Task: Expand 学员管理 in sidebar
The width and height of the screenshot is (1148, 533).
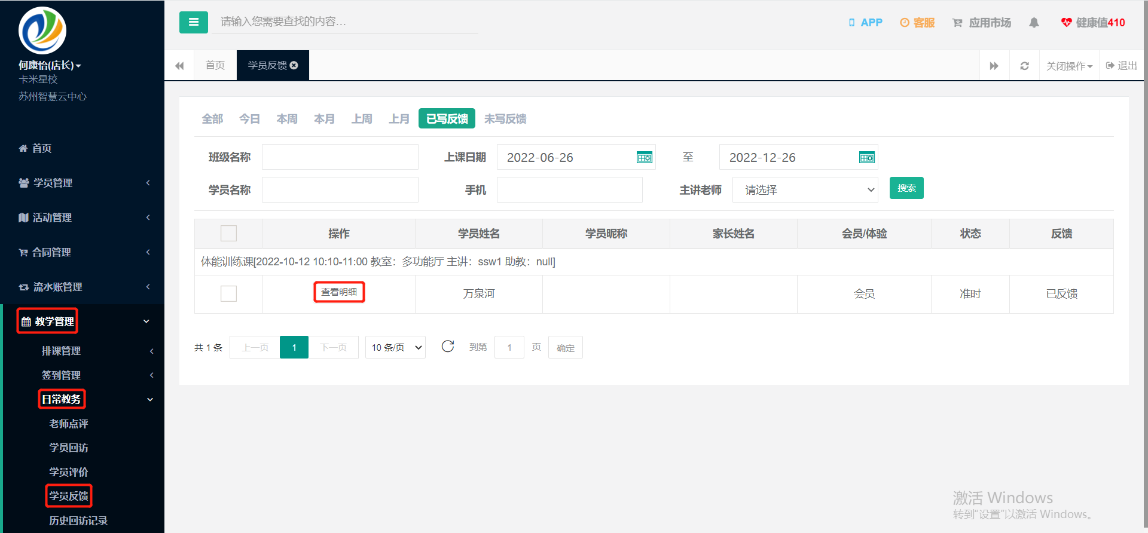Action: [82, 183]
